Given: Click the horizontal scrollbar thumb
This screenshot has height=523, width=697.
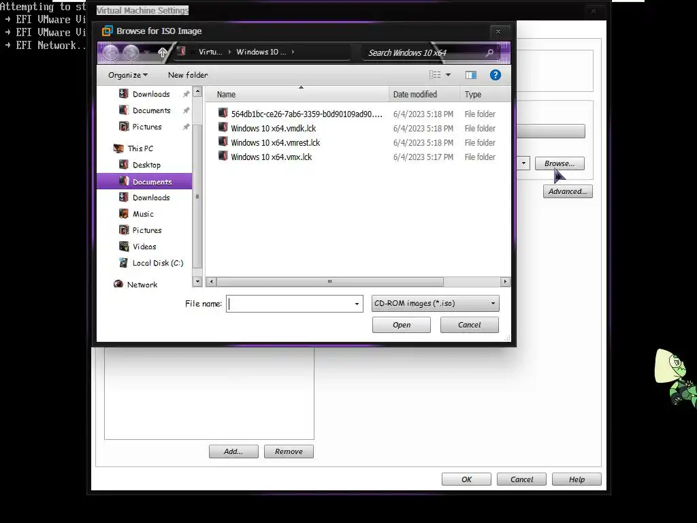Looking at the screenshot, I should [330, 281].
